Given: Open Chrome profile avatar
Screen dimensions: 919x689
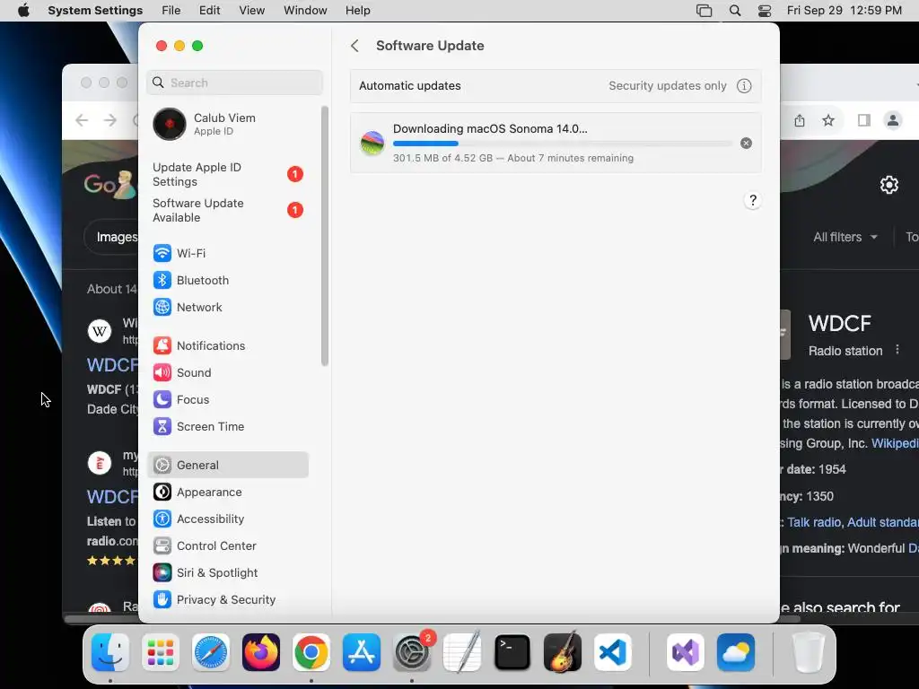Looking at the screenshot, I should coord(893,121).
